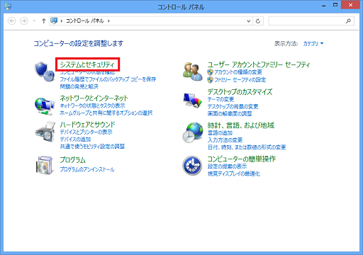Click the up arrow to go up one level
Screen dimensions: 363x255
tap(43, 21)
